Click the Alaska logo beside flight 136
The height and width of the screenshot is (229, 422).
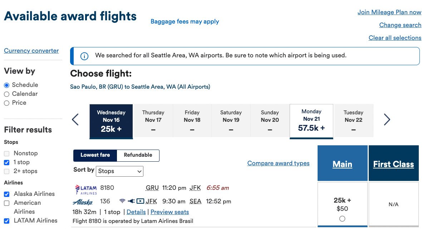pyautogui.click(x=83, y=202)
